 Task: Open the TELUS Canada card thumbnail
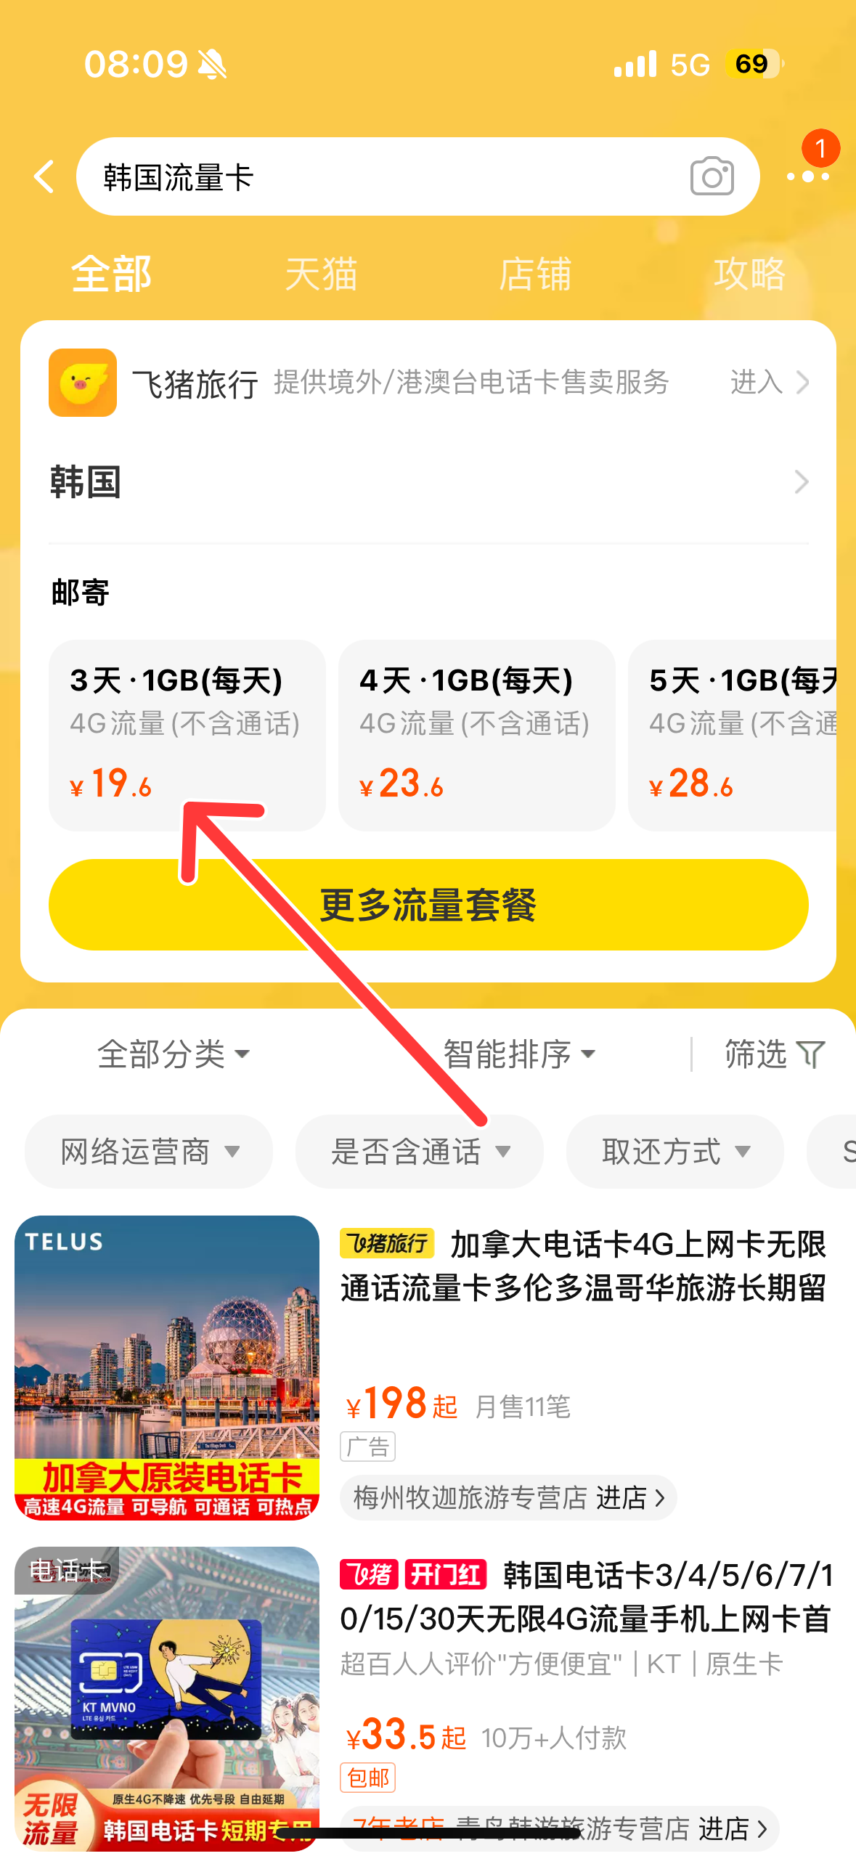[167, 1367]
